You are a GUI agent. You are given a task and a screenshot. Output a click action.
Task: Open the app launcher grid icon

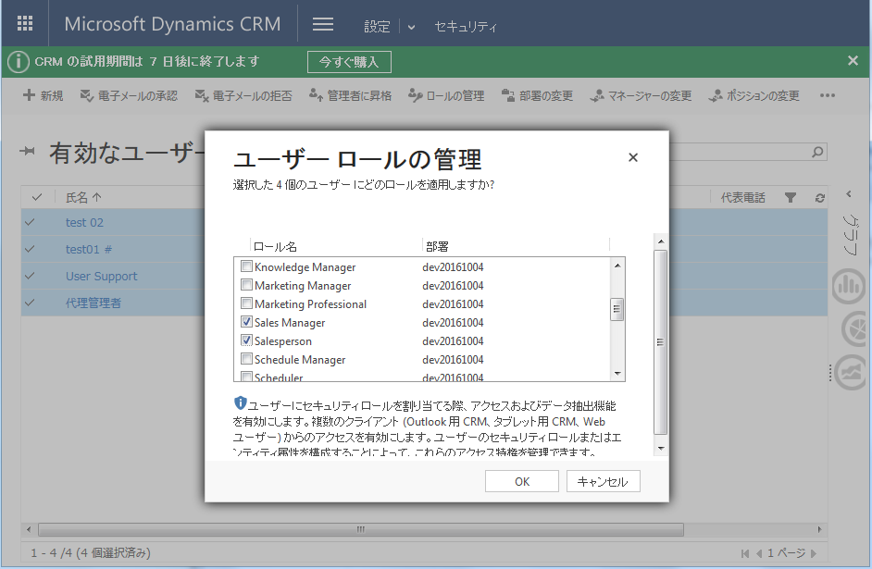25,23
